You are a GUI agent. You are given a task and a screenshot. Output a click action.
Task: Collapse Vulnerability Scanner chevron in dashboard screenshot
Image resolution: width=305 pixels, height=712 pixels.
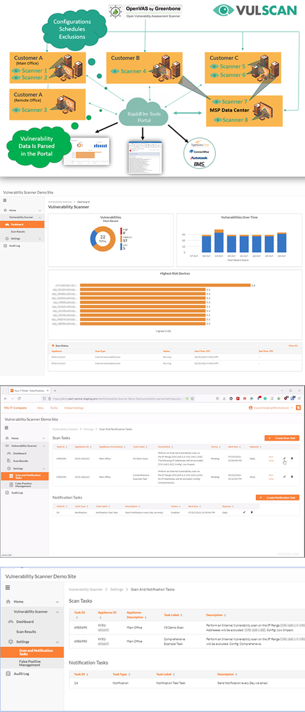[x=40, y=217]
